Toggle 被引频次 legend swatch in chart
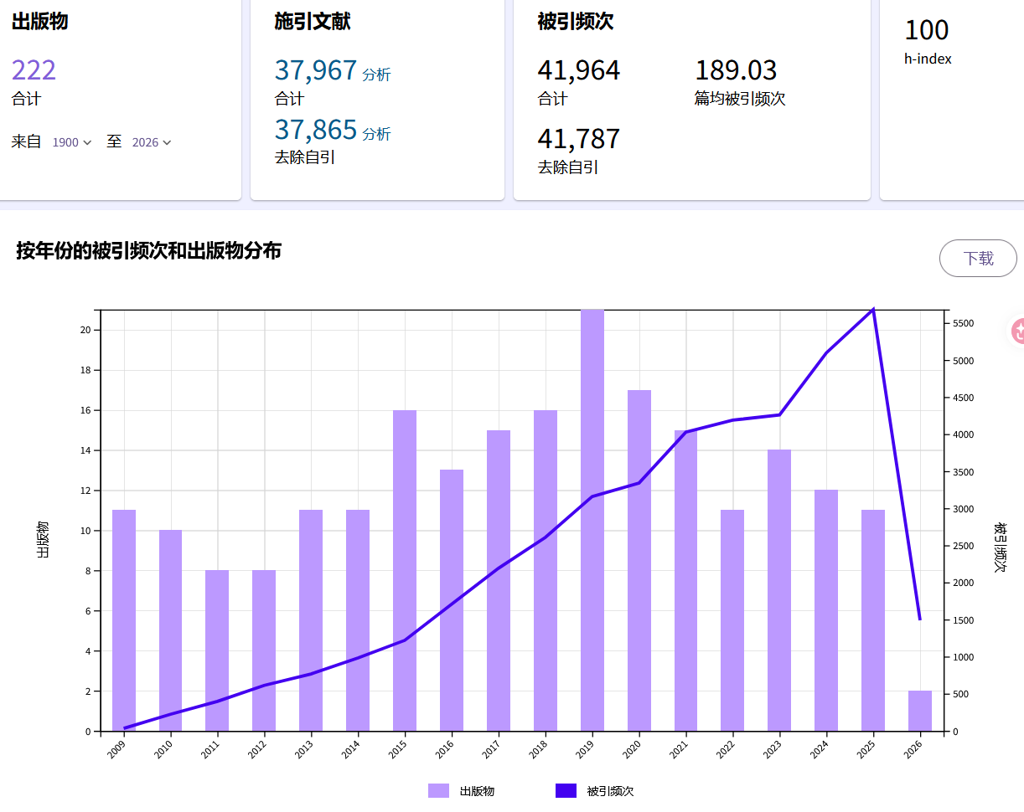Image resolution: width=1024 pixels, height=812 pixels. (x=566, y=791)
